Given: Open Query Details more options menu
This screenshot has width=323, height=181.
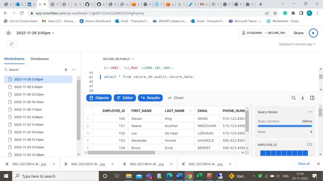Looking at the screenshot, I should pos(310,112).
